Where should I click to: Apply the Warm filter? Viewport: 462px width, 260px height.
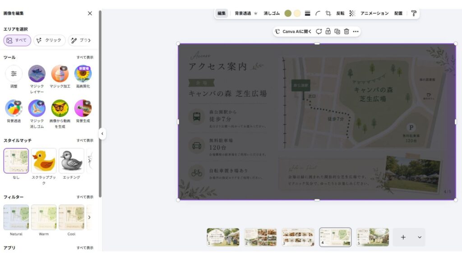tap(44, 217)
